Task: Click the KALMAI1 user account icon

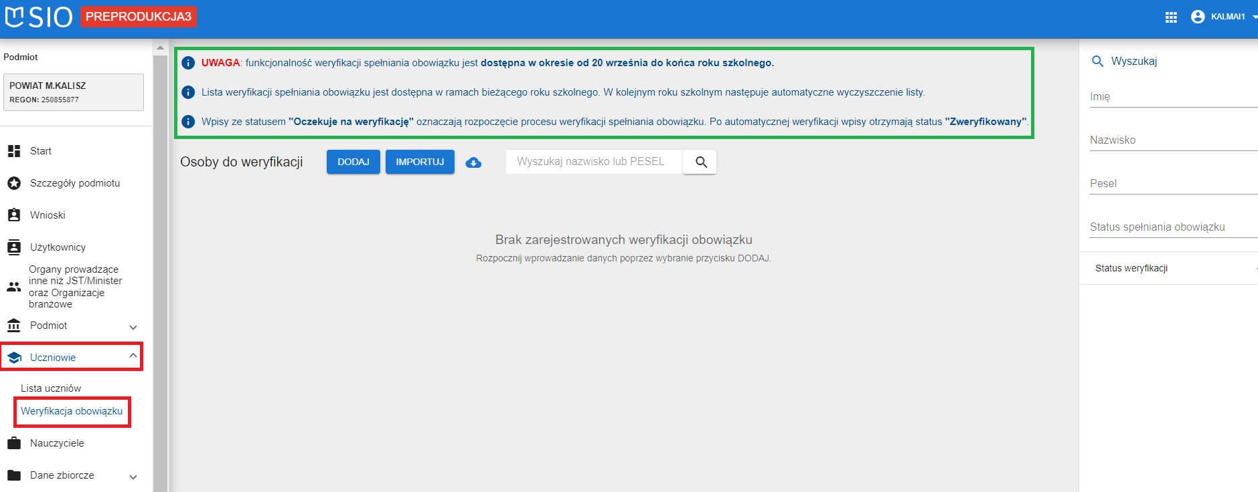Action: pos(1198,17)
